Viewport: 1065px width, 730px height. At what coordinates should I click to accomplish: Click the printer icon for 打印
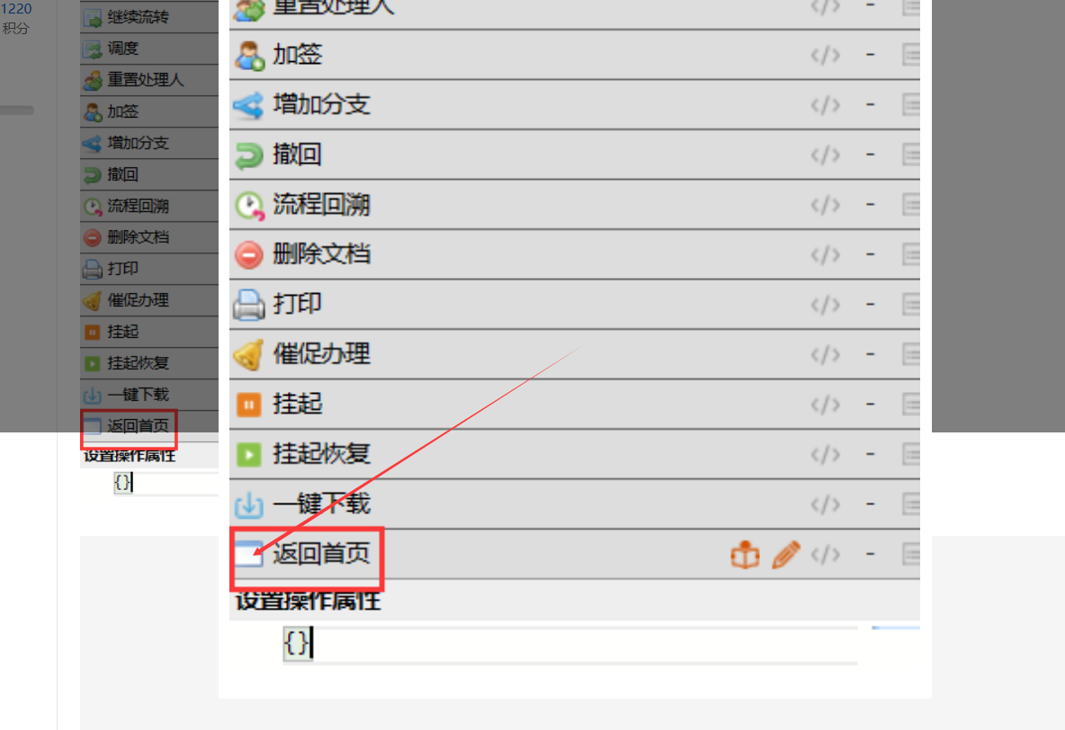(248, 304)
